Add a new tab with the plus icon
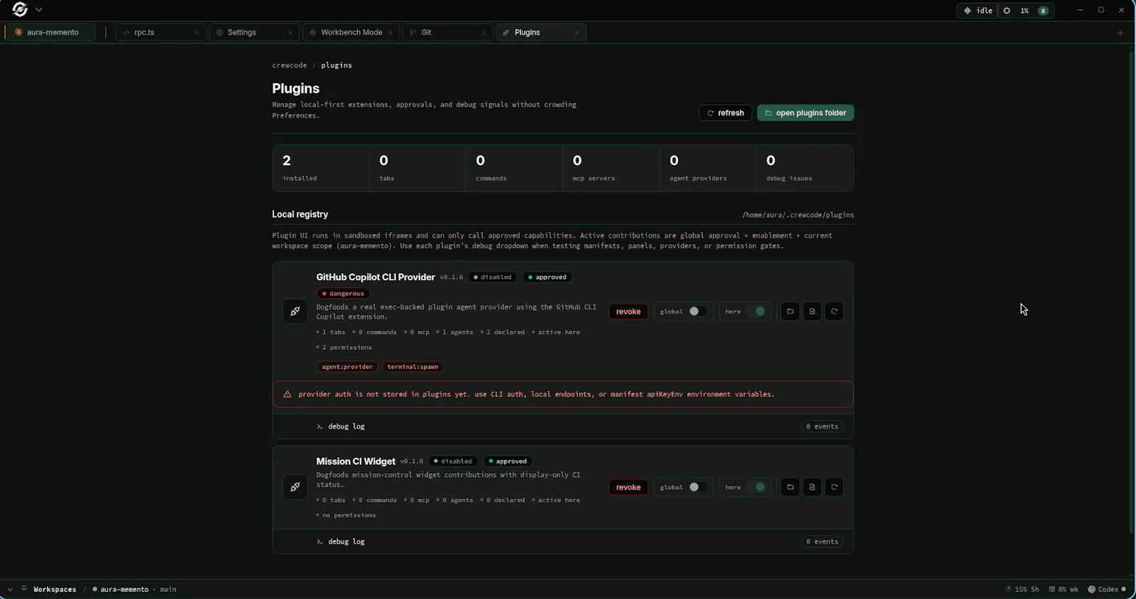Screen dimensions: 1136x599 1120,33
